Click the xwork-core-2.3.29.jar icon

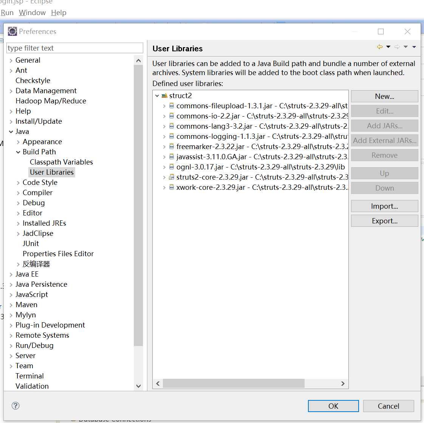click(x=172, y=187)
